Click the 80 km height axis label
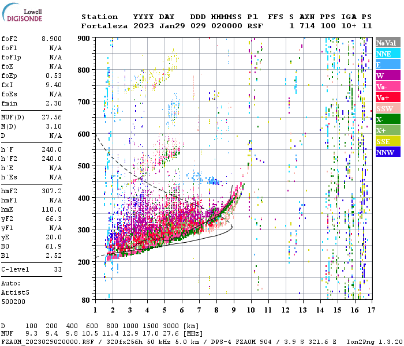The height and width of the screenshot is (346, 404). click(x=86, y=300)
